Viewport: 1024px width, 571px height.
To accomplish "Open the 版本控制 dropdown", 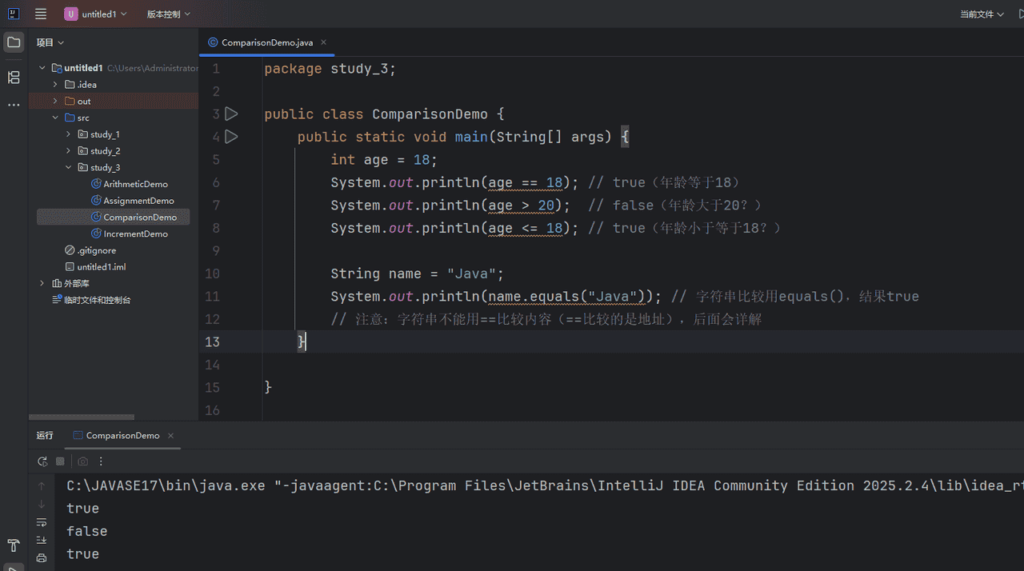I will click(x=168, y=14).
